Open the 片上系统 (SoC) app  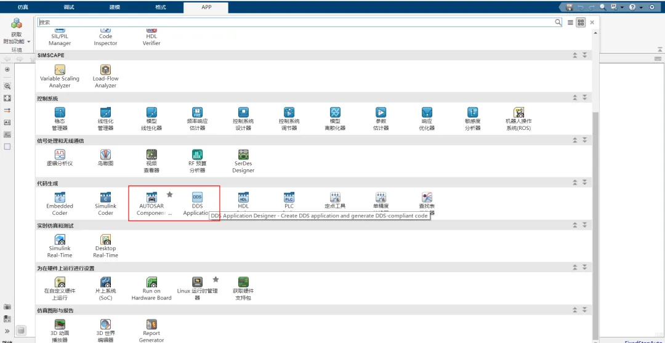(x=106, y=288)
